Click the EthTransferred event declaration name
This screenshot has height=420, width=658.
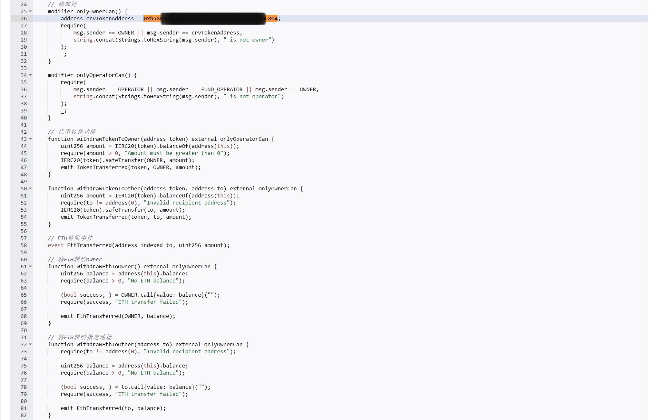coord(89,245)
